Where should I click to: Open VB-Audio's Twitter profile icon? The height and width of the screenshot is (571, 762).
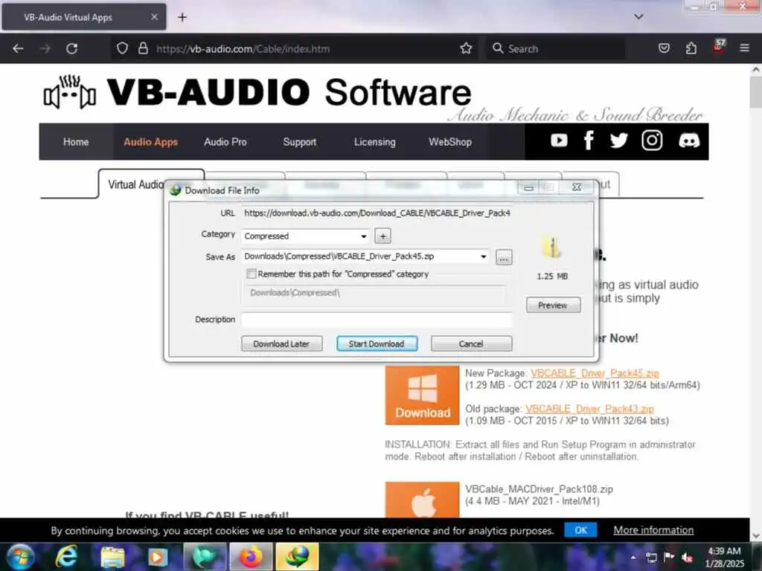[618, 141]
